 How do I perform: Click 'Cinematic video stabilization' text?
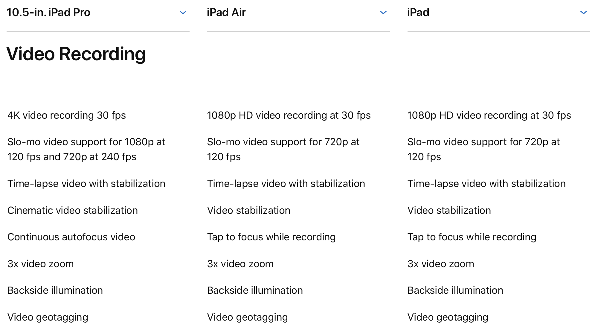(x=73, y=211)
